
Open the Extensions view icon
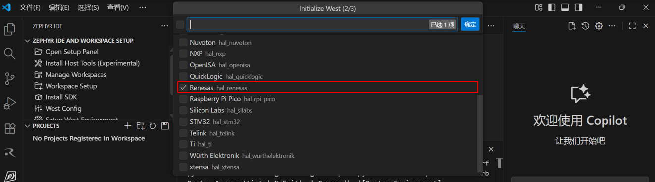(10, 128)
